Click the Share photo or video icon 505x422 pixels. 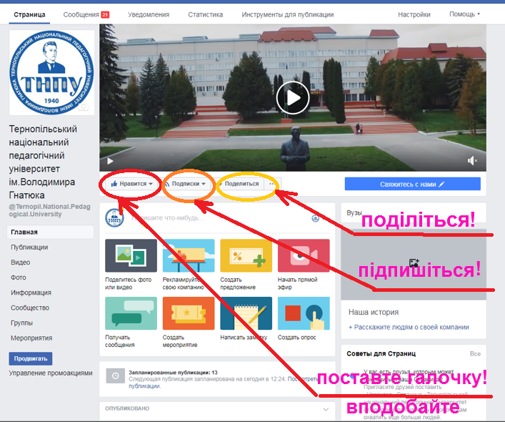point(130,255)
